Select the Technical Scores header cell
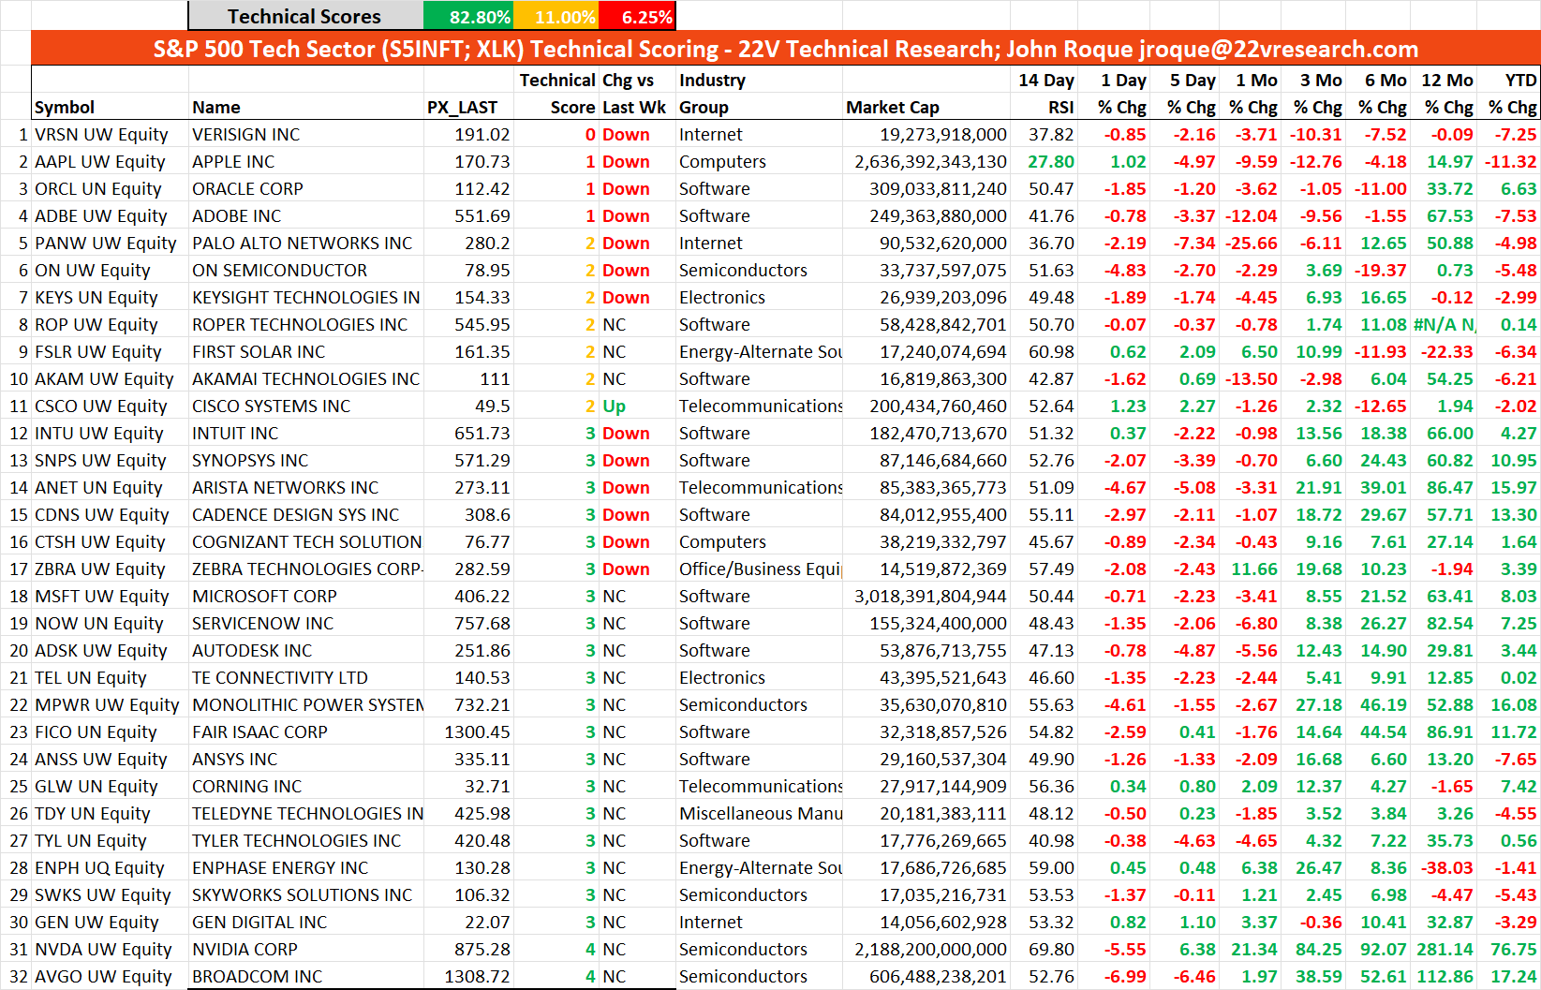Image resolution: width=1541 pixels, height=990 pixels. 305,16
